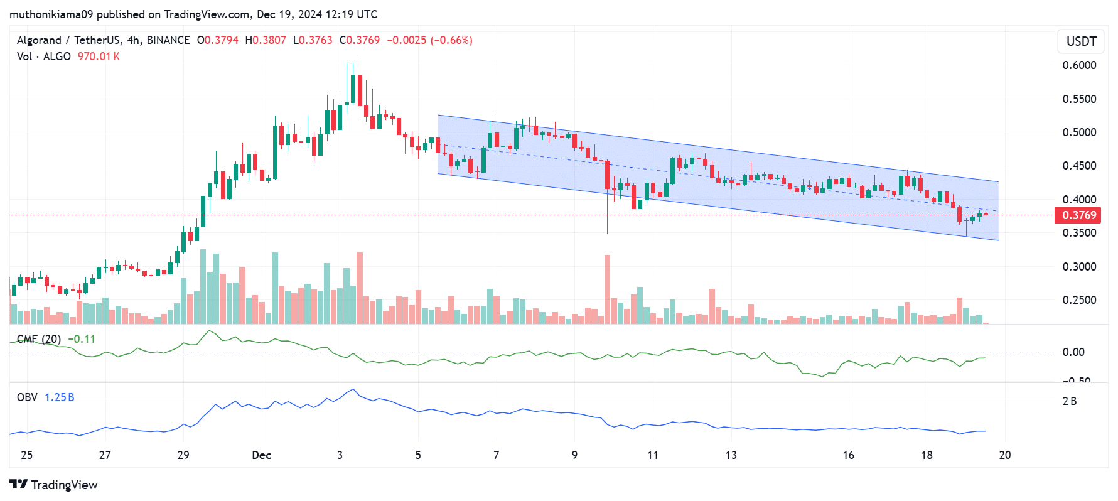Click the CMF value −0.11

[82, 339]
